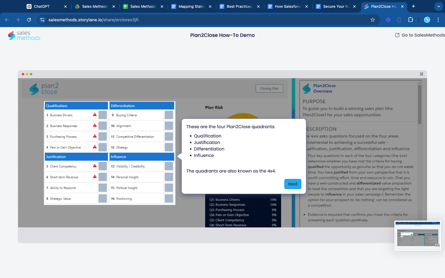Switch to the Mapping Stake document tab
Screen dimensions: 445x278
click(191, 6)
